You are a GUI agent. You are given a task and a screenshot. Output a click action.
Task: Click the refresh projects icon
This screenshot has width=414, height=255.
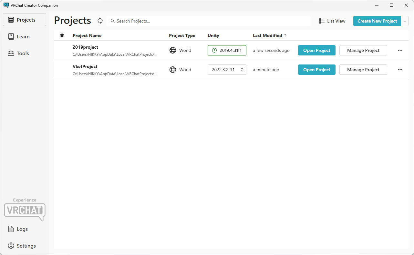pyautogui.click(x=100, y=21)
